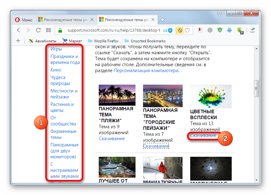Minimize the Opera window
Screen dimensions: 271x195
[x=231, y=13]
